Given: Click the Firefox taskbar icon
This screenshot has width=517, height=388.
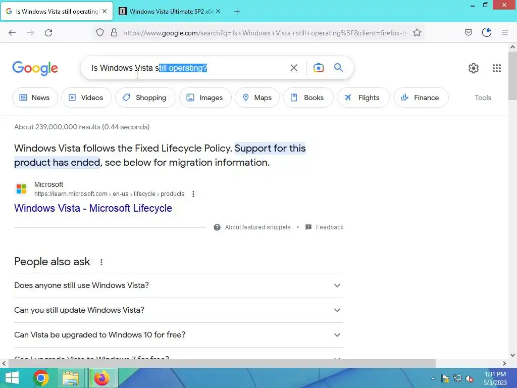Looking at the screenshot, I should click(x=101, y=378).
